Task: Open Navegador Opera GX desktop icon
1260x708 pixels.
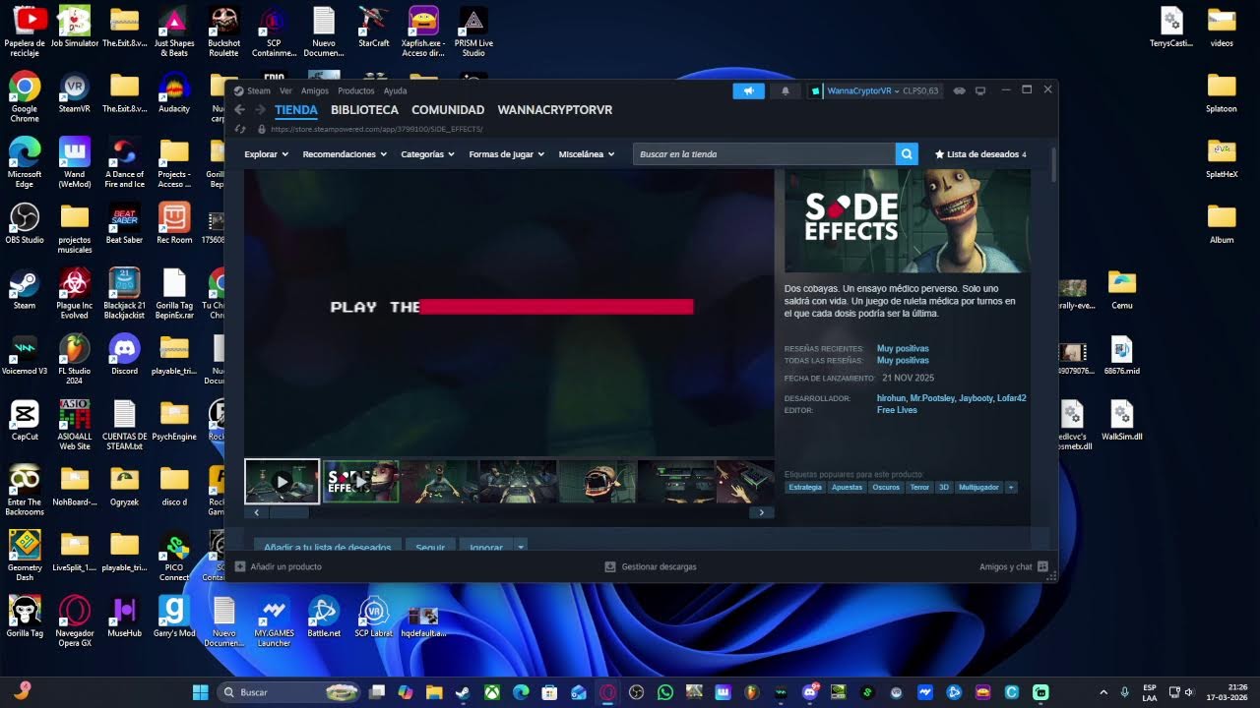Action: [x=75, y=620]
